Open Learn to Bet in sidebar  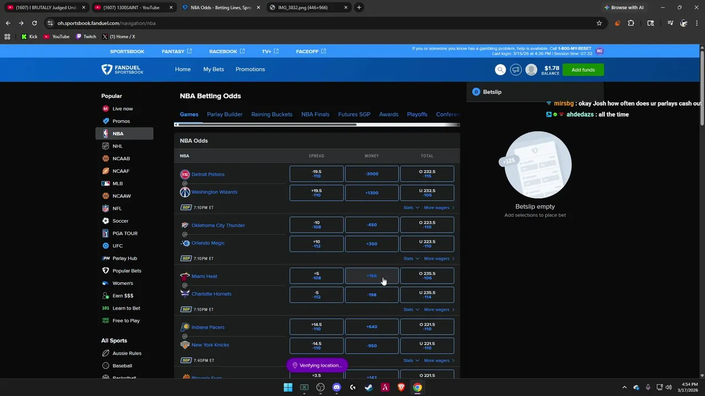(124, 308)
